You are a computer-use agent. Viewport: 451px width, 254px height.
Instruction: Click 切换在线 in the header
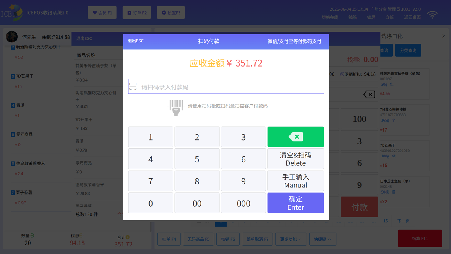330,17
